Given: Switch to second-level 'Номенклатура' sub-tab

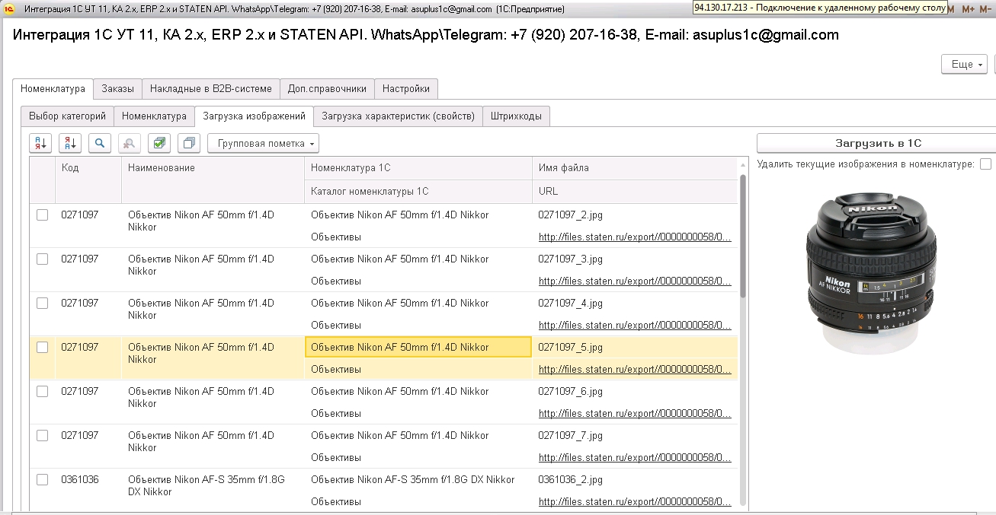Looking at the screenshot, I should pyautogui.click(x=155, y=116).
